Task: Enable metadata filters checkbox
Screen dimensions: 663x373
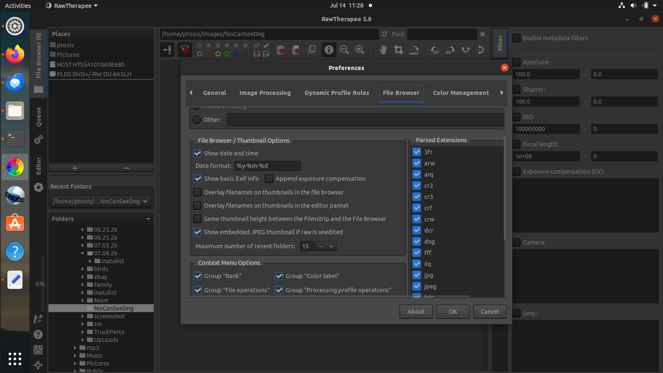Action: tap(516, 38)
